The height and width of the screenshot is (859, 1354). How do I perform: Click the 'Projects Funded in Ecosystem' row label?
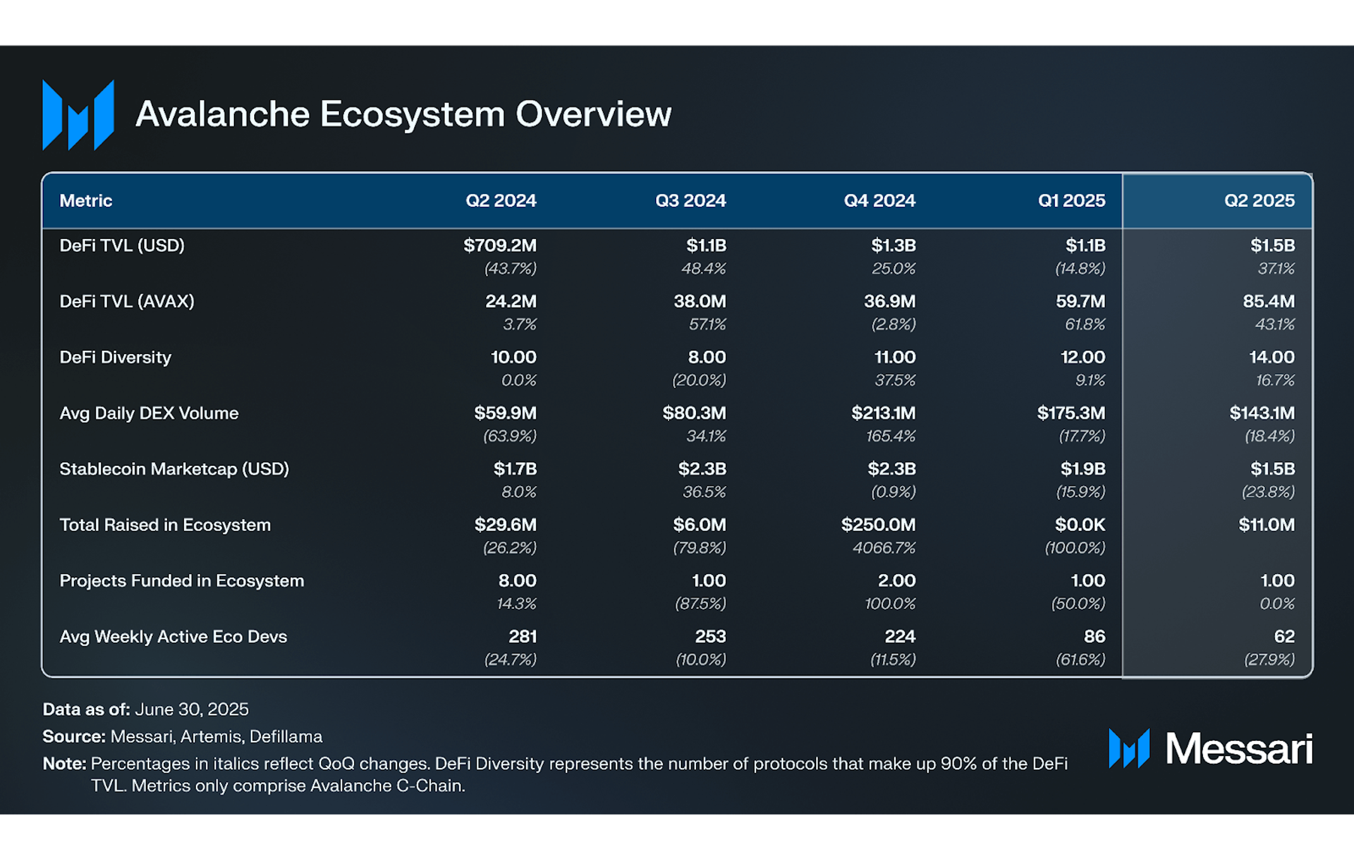(x=182, y=580)
